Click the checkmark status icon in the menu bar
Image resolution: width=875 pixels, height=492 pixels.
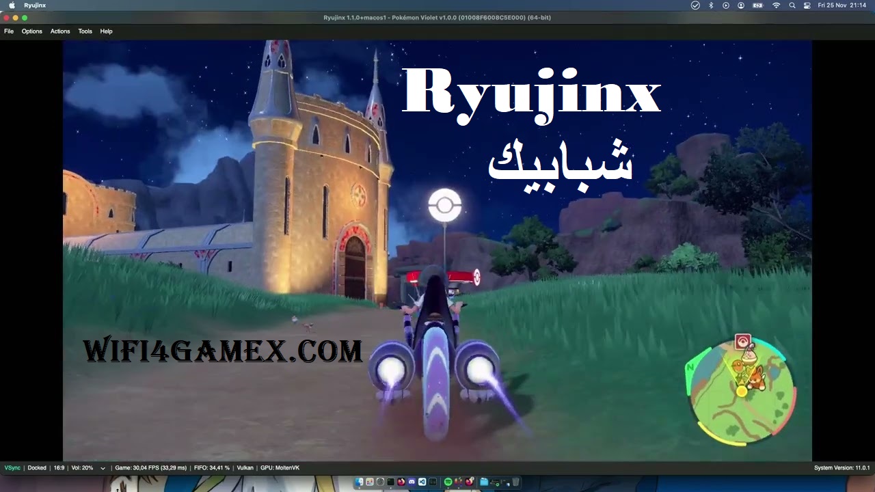[x=695, y=5]
